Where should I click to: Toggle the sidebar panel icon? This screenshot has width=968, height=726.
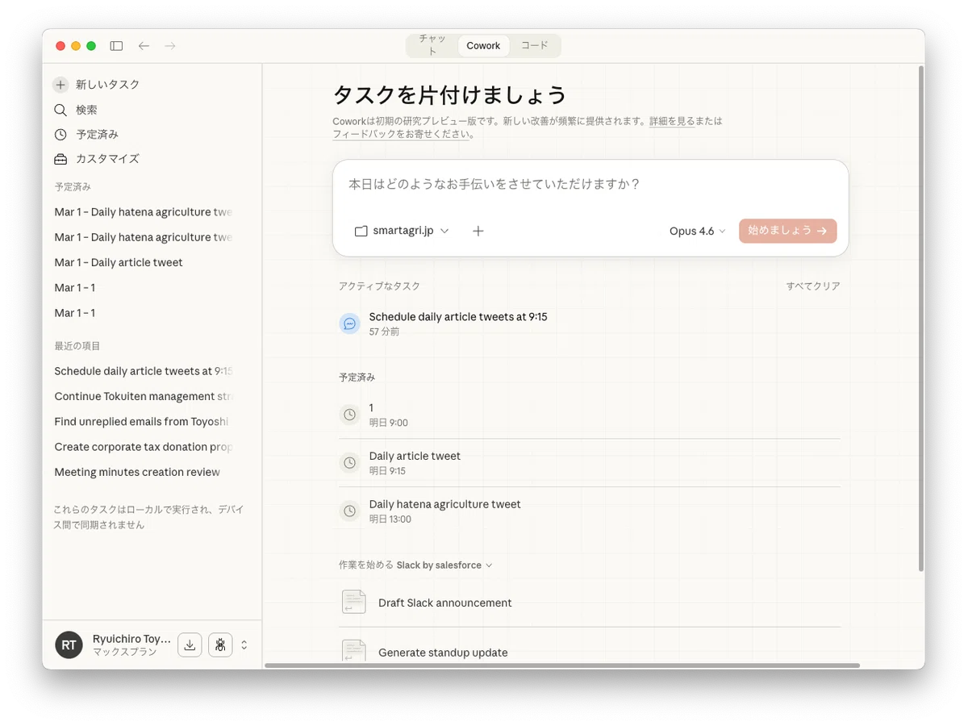tap(116, 46)
